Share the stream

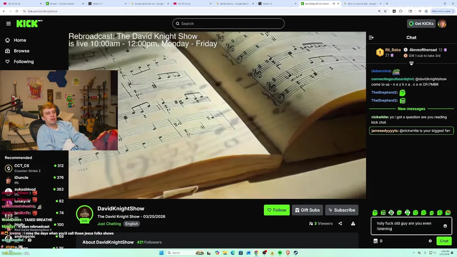tap(340, 224)
